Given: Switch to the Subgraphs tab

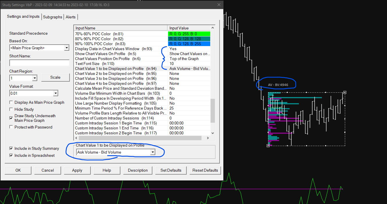Looking at the screenshot, I should pyautogui.click(x=53, y=17).
